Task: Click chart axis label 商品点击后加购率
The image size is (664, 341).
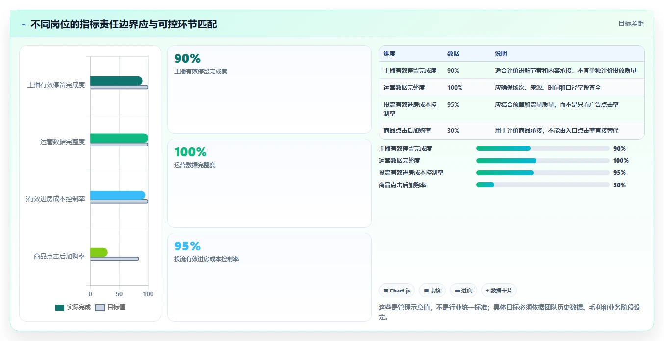Action: point(60,256)
